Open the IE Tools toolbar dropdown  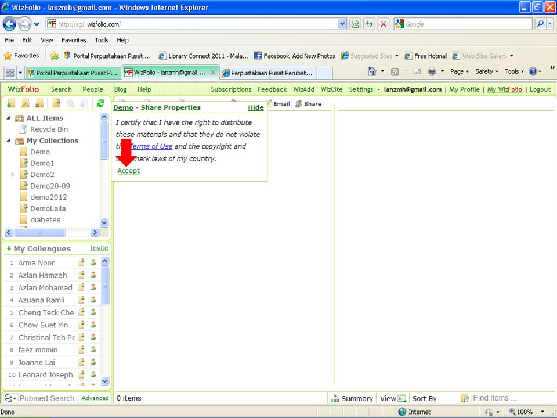(515, 71)
